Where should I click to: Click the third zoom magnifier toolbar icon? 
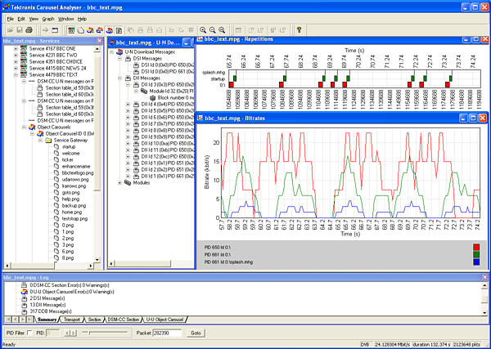point(222,30)
